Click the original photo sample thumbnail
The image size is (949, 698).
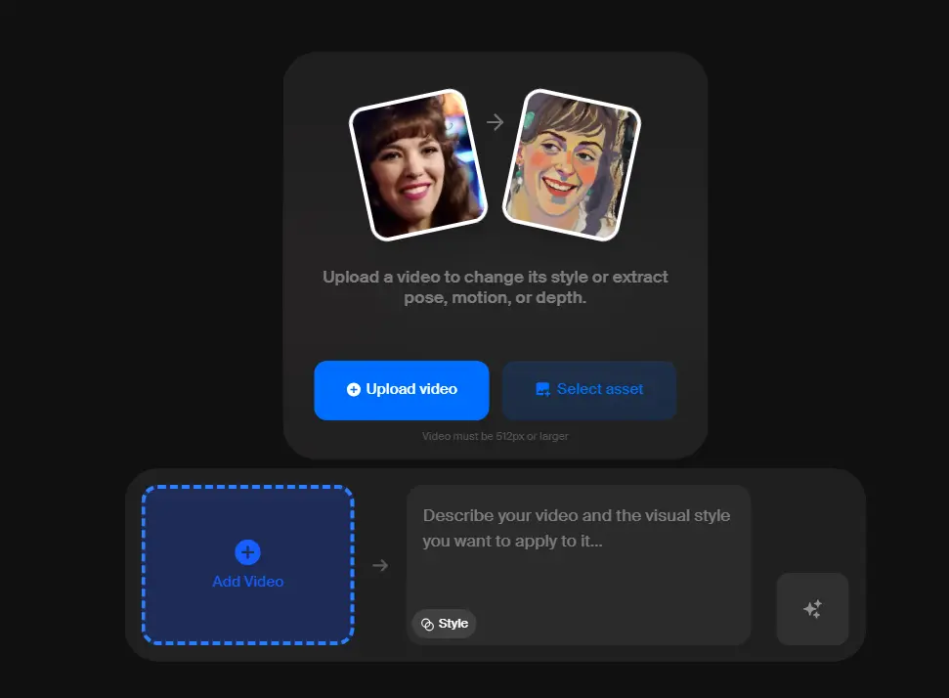[417, 164]
